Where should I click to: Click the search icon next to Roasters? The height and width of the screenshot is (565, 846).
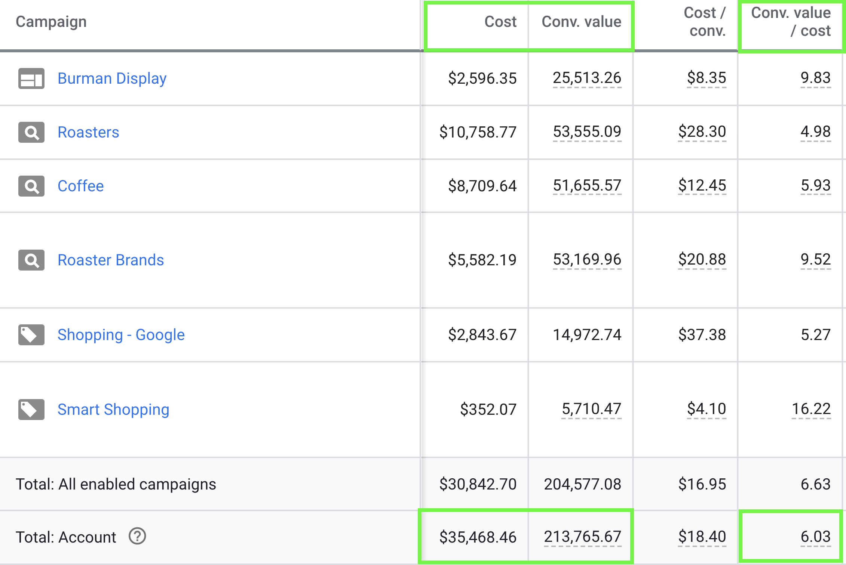tap(31, 132)
